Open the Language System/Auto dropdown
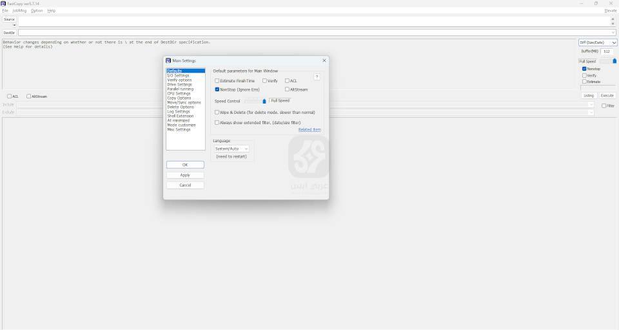 pyautogui.click(x=231, y=149)
